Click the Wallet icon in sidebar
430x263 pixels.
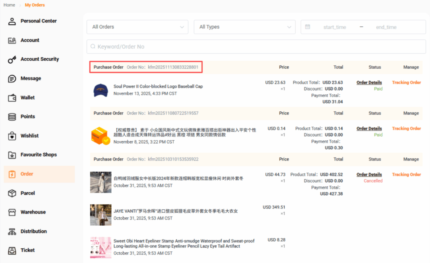point(13,98)
